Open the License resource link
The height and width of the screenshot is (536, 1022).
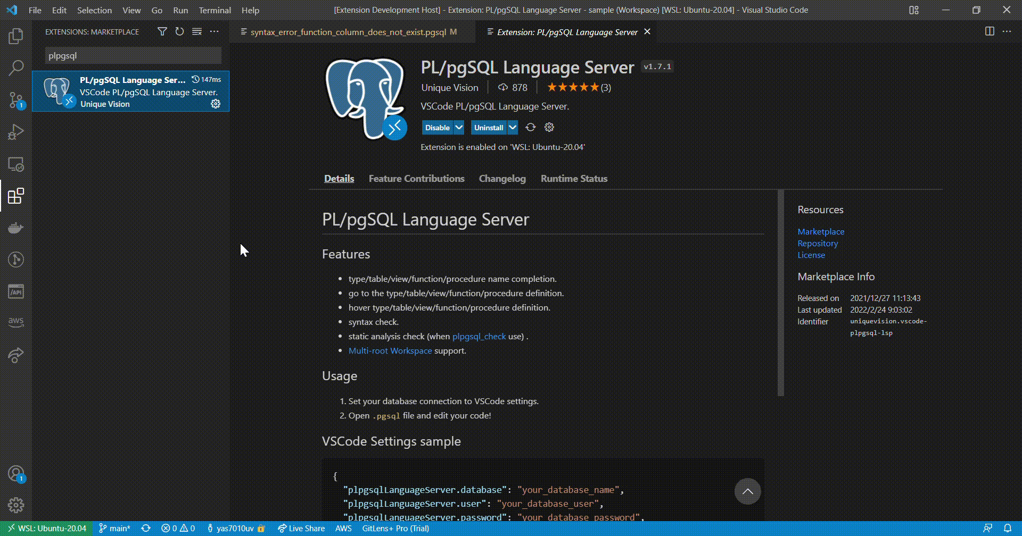point(811,255)
